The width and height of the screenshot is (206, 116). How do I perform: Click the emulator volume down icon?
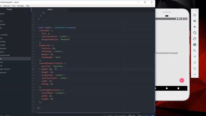point(195,27)
